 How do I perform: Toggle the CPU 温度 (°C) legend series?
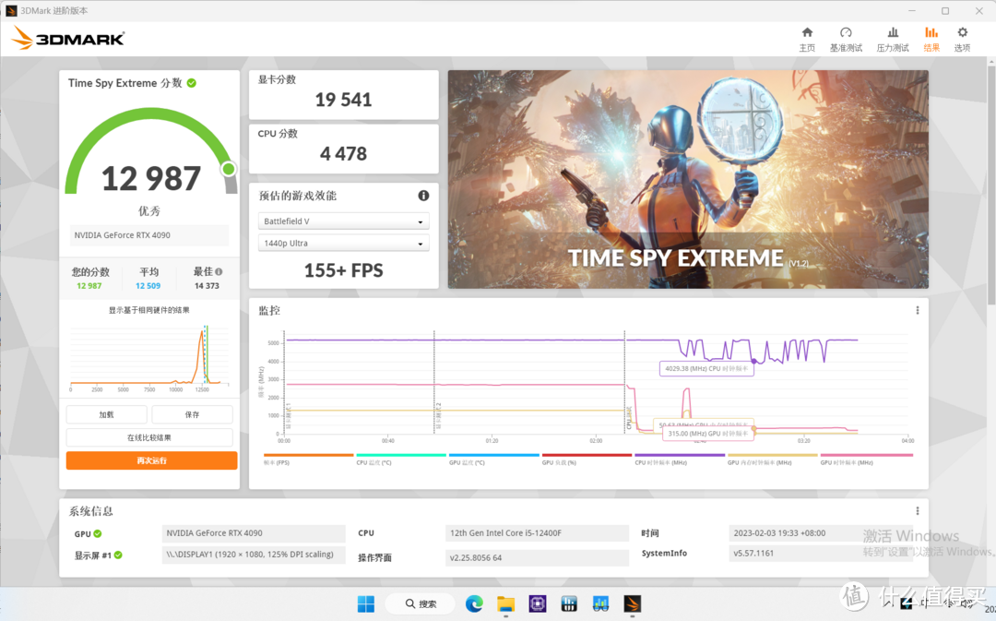401,459
